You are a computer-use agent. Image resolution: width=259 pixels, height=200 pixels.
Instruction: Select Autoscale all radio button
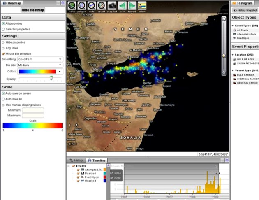(x=3, y=99)
